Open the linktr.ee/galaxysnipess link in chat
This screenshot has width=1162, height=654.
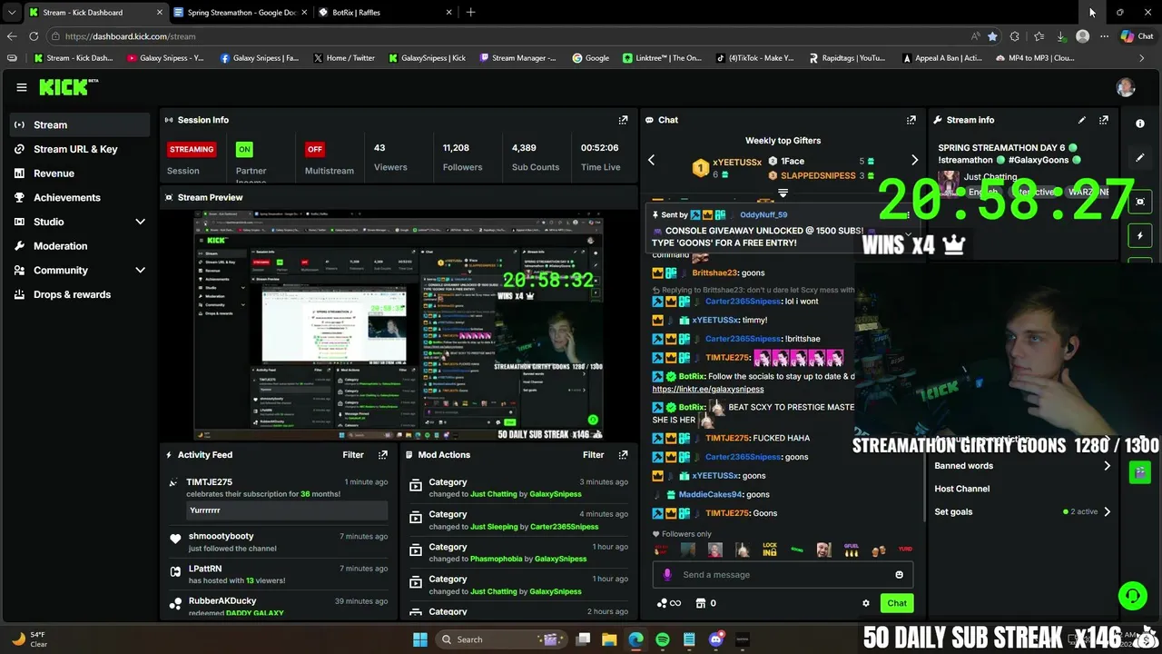[x=708, y=389]
